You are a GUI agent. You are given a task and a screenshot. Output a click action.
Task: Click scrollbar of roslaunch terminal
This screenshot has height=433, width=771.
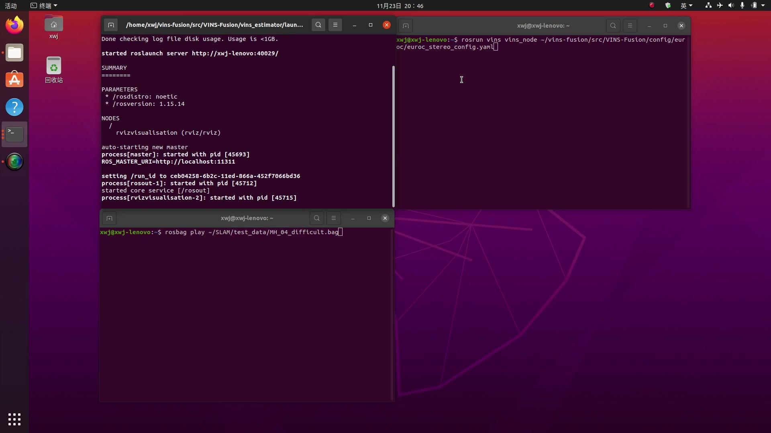point(393,136)
